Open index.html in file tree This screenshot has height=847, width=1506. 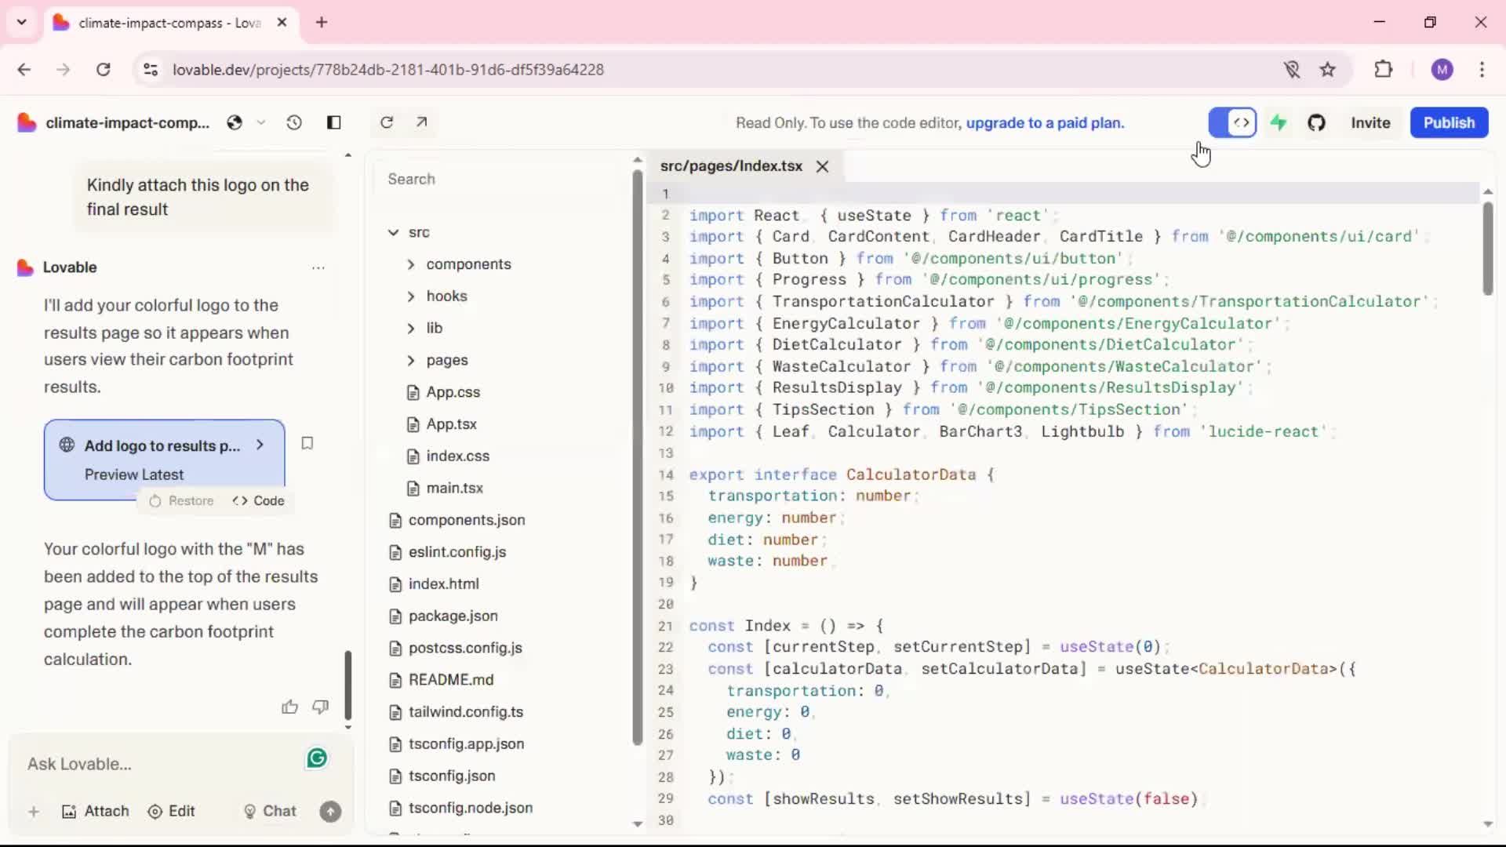434,584
